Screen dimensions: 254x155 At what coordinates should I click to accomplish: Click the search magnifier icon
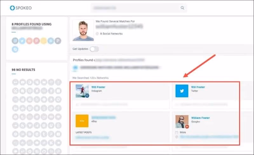(182, 8)
